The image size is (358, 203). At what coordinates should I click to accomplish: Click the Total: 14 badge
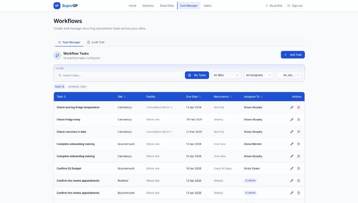click(x=59, y=87)
